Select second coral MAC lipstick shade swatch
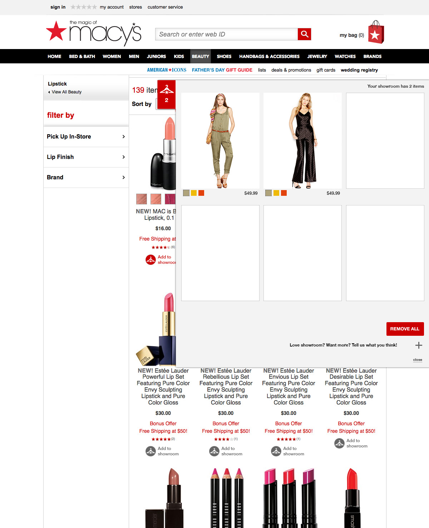Viewport: 429px width, 528px height. click(156, 199)
